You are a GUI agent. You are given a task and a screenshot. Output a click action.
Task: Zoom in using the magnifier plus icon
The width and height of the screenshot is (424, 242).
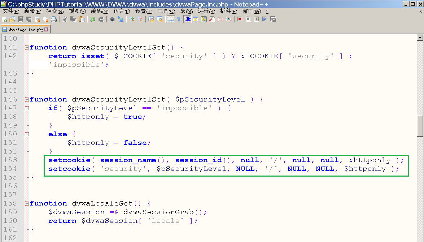(132, 19)
